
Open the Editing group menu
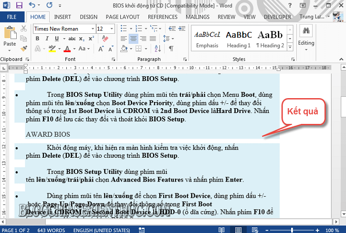click(306, 39)
